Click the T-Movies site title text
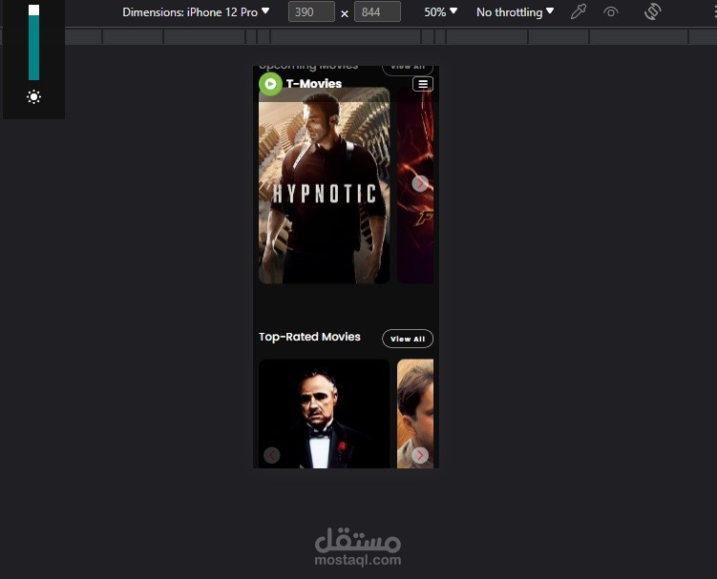The height and width of the screenshot is (579, 717). click(x=314, y=84)
